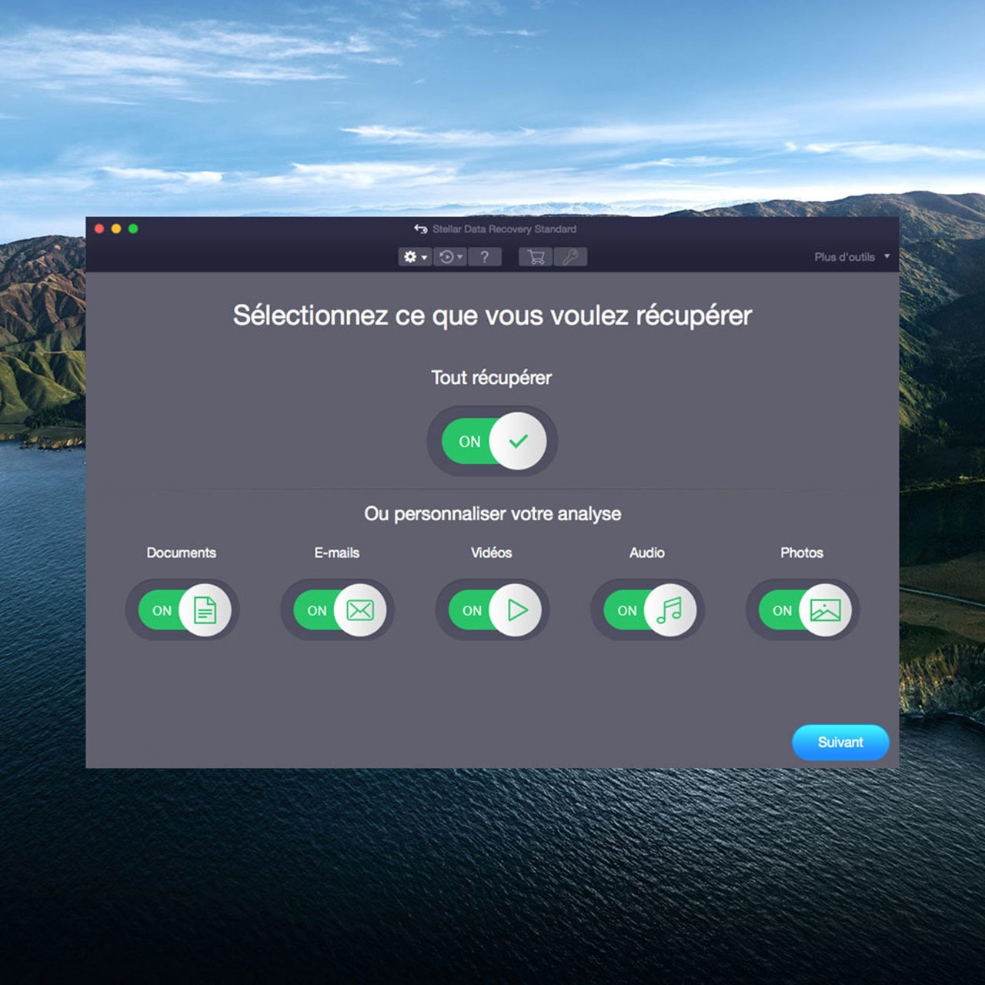The image size is (985, 985).
Task: Click the Photos label
Action: tap(802, 553)
